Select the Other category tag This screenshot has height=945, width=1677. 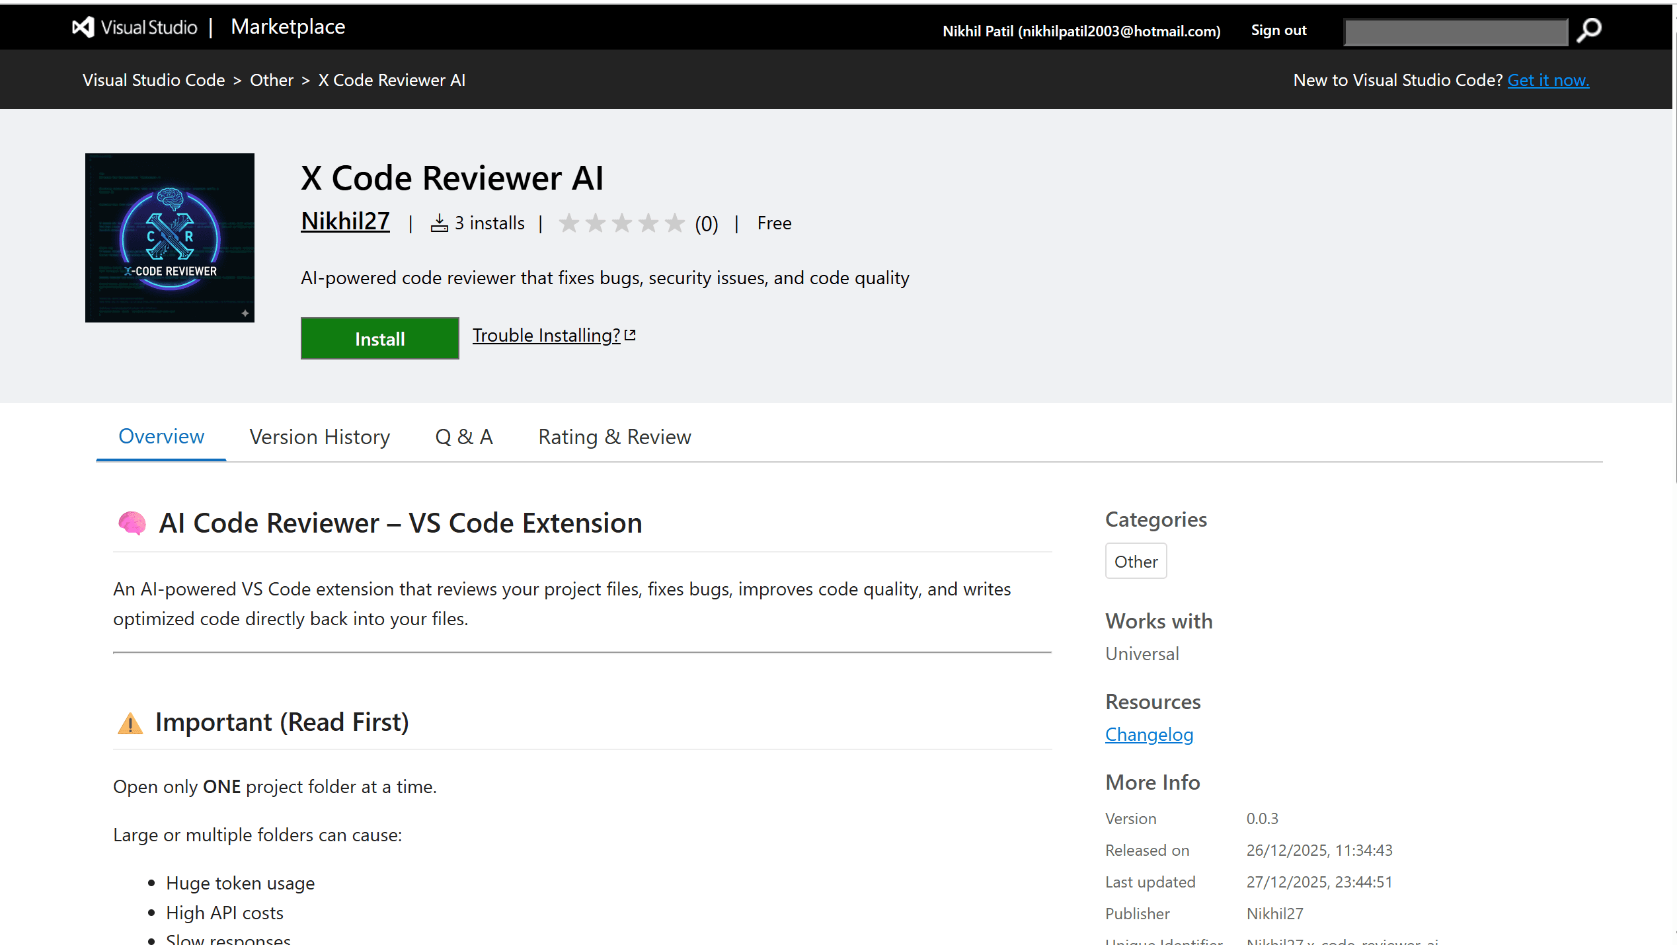pyautogui.click(x=1136, y=560)
